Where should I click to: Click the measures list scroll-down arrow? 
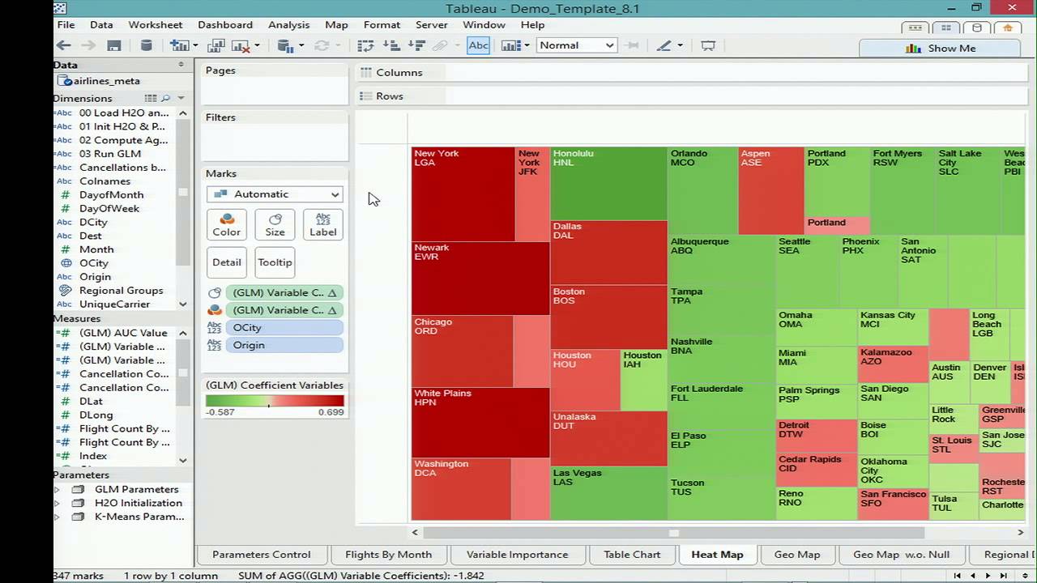183,460
